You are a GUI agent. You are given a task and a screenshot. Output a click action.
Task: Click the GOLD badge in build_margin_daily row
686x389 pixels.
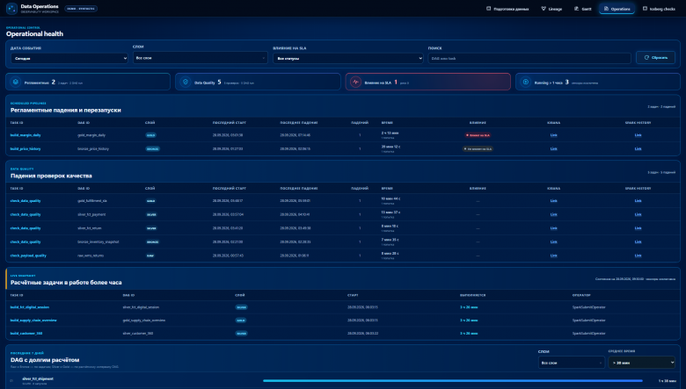point(150,135)
